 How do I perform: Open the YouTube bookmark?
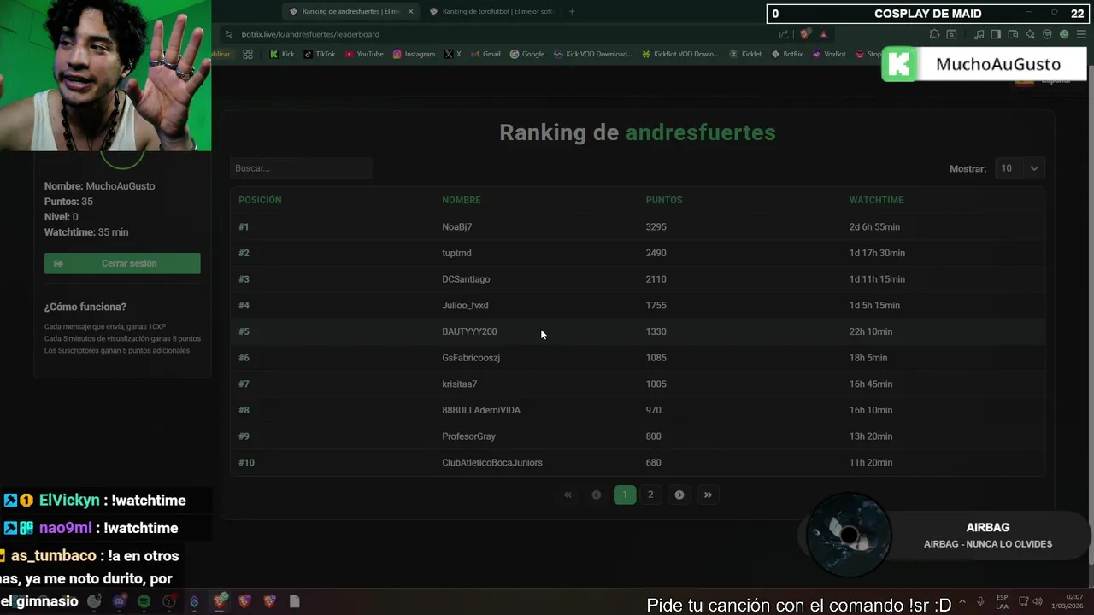pos(364,54)
